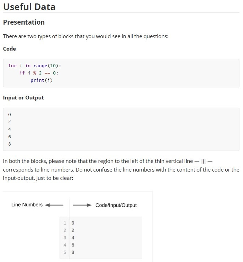Click the output value 0 in output block
This screenshot has height=262, width=243.
(x=9, y=115)
